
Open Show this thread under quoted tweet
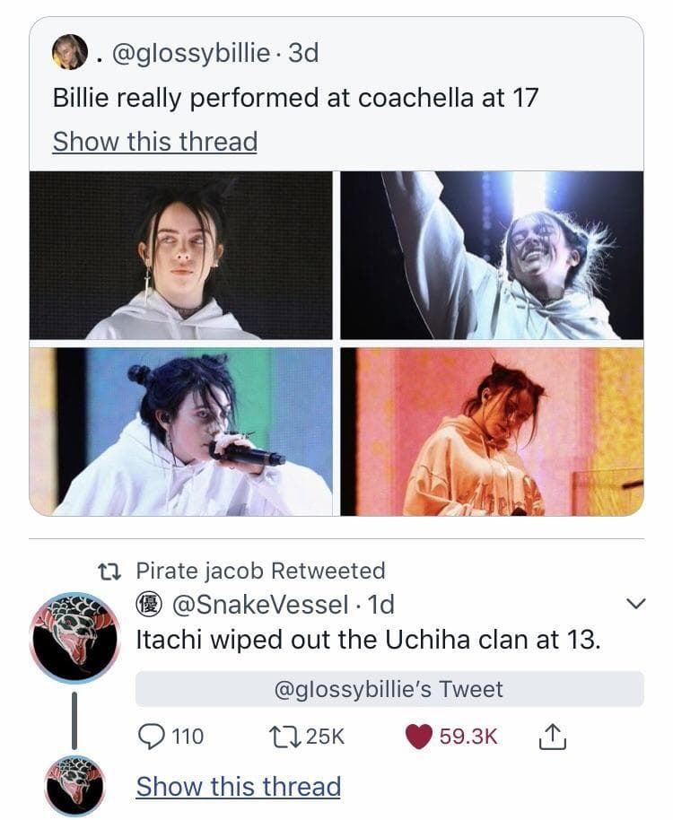[x=154, y=142]
